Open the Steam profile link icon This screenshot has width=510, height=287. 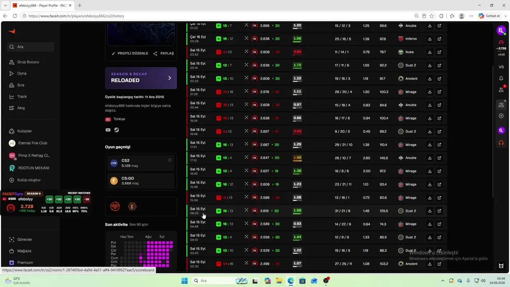coord(116,130)
